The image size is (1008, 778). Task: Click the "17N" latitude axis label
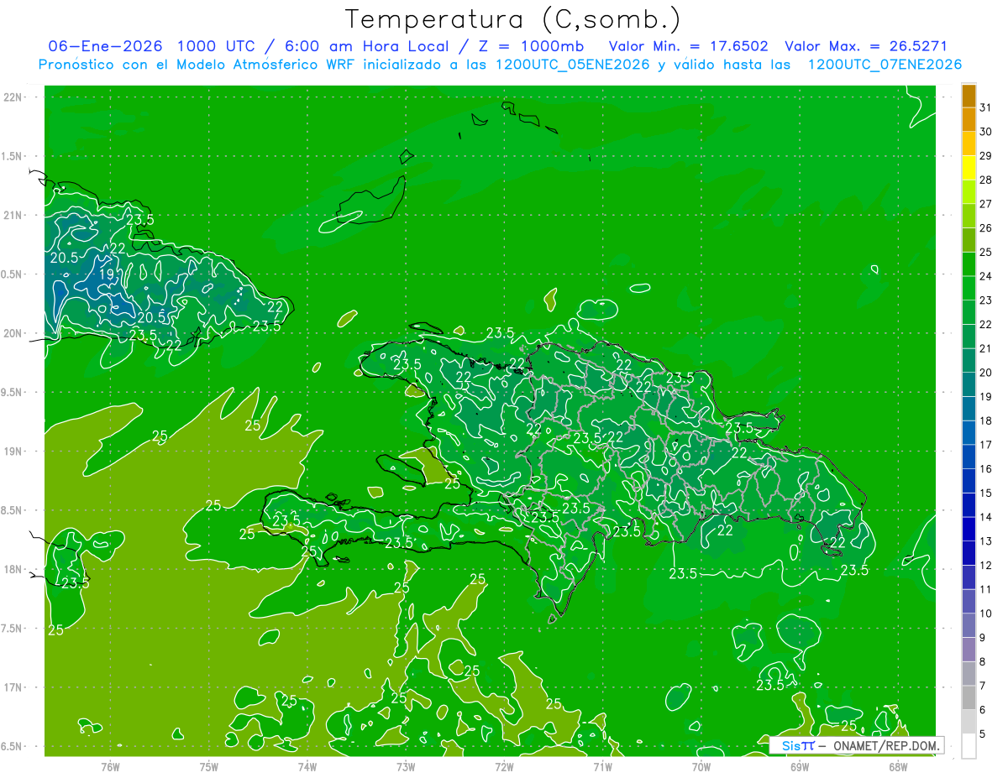[13, 687]
